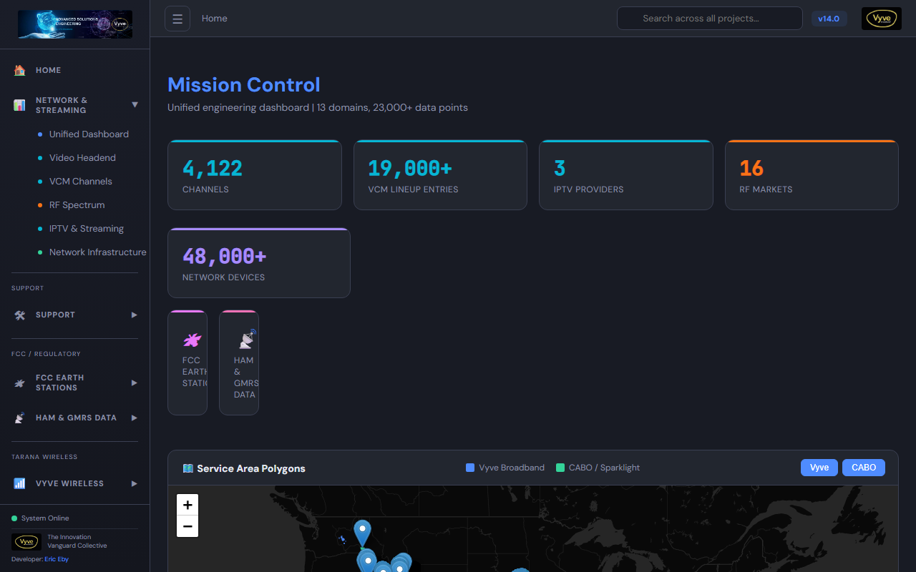This screenshot has height=572, width=916.
Task: Expand the FCC Earth Stations section arrow
Action: tap(134, 383)
